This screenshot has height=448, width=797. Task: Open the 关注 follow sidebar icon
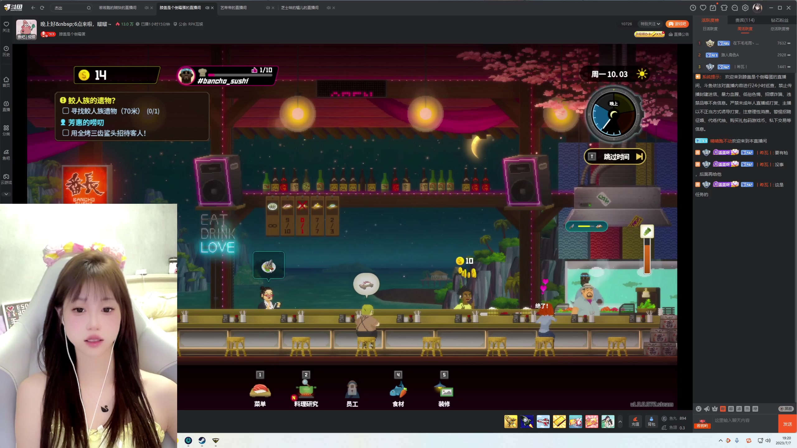coord(6,26)
